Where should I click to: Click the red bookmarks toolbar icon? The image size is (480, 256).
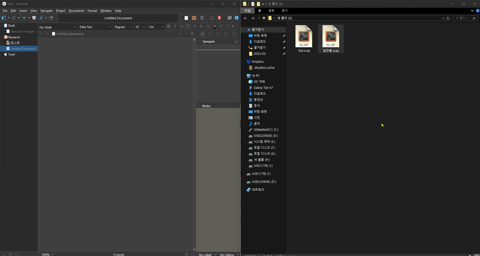[220, 18]
